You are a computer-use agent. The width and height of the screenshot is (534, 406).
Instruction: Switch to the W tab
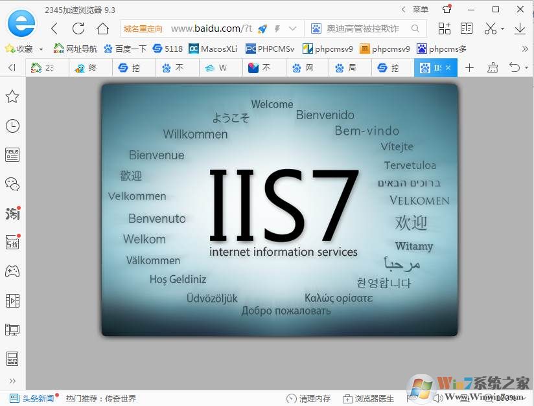(x=221, y=68)
